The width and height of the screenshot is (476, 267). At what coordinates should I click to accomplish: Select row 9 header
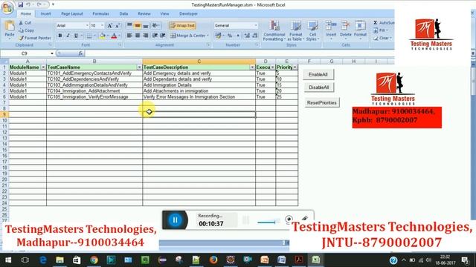coord(4,114)
